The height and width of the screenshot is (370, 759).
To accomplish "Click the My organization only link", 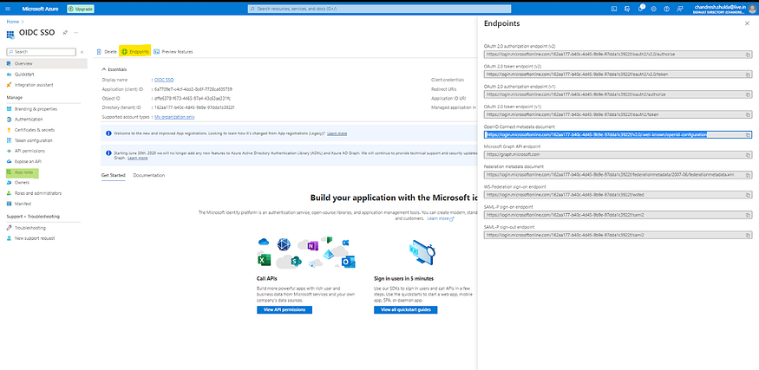I will click(x=174, y=117).
